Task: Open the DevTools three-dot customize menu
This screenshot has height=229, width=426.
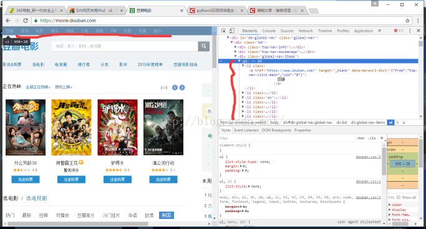Action: tap(410, 30)
